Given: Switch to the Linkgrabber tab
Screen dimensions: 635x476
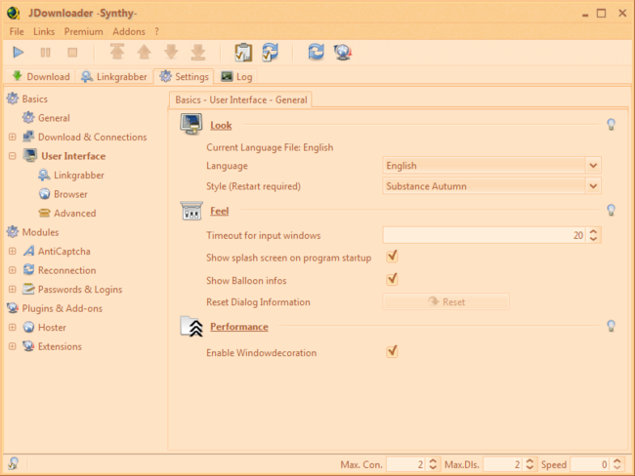Looking at the screenshot, I should click(114, 76).
